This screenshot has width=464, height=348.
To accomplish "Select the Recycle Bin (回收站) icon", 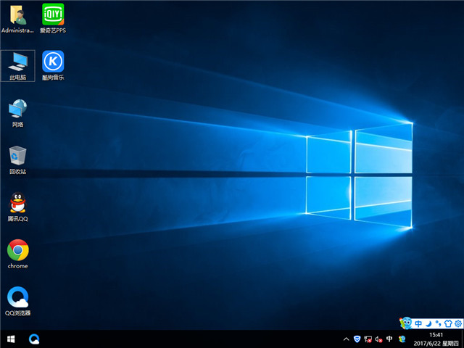I will pos(17,160).
